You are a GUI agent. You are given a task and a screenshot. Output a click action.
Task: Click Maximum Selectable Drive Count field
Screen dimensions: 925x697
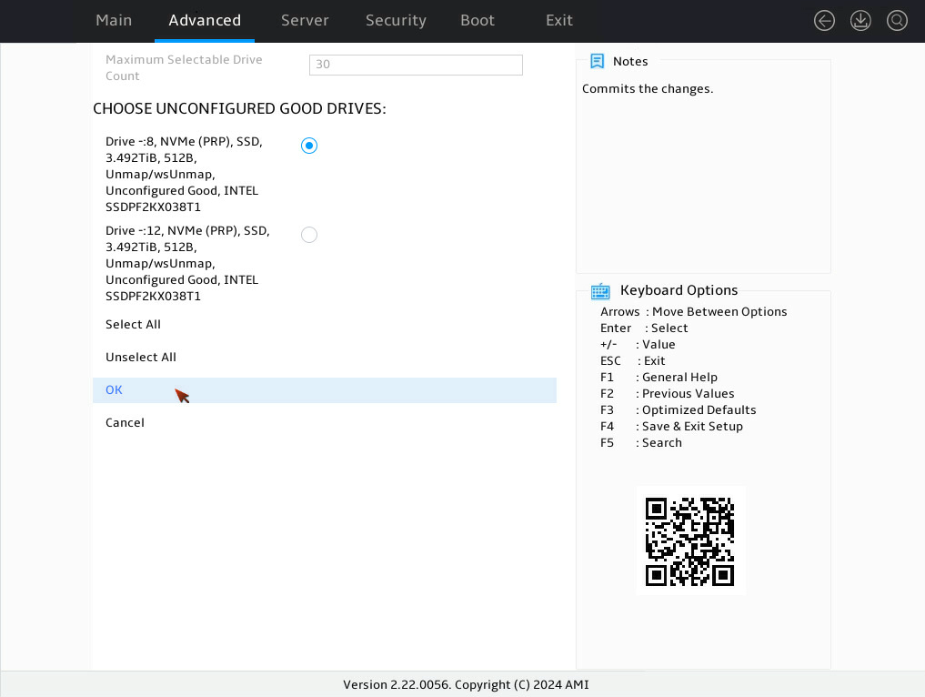tap(416, 65)
